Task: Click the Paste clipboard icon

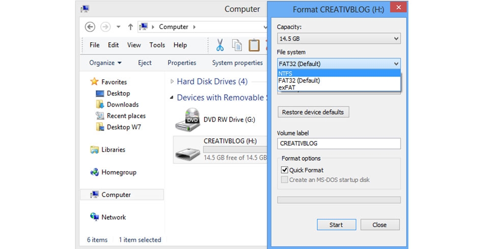Action: point(254,45)
